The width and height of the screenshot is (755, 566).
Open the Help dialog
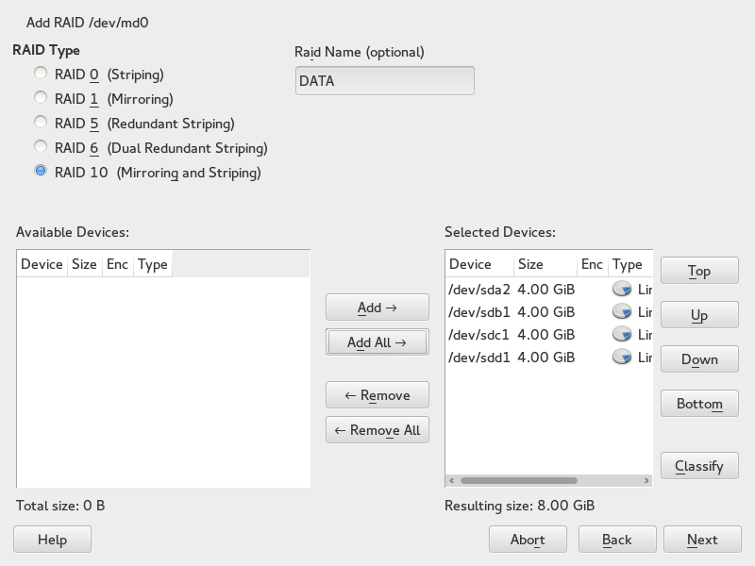click(x=52, y=540)
